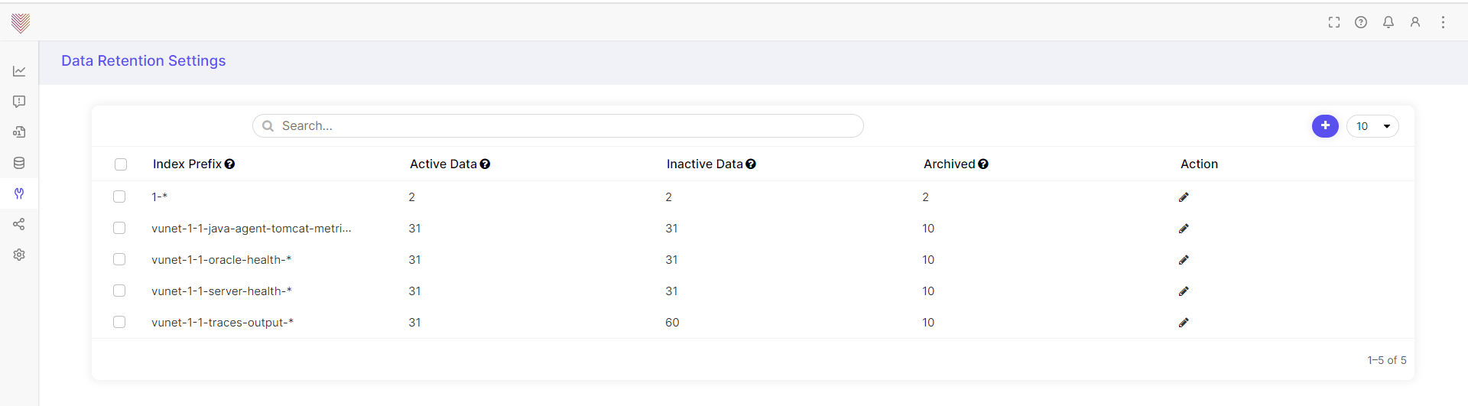Show info tooltip for Archived column
The width and height of the screenshot is (1468, 406).
[x=983, y=164]
